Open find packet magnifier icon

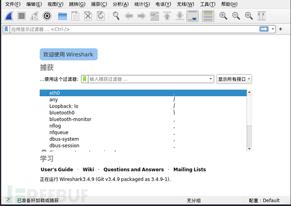(116, 16)
